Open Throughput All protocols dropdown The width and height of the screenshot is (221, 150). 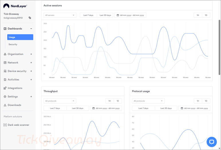[x=60, y=101]
